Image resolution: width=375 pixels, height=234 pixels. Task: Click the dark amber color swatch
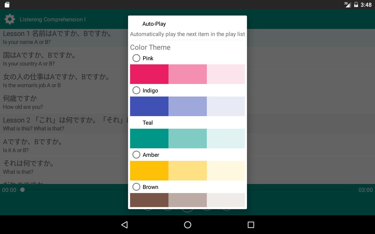click(x=149, y=171)
